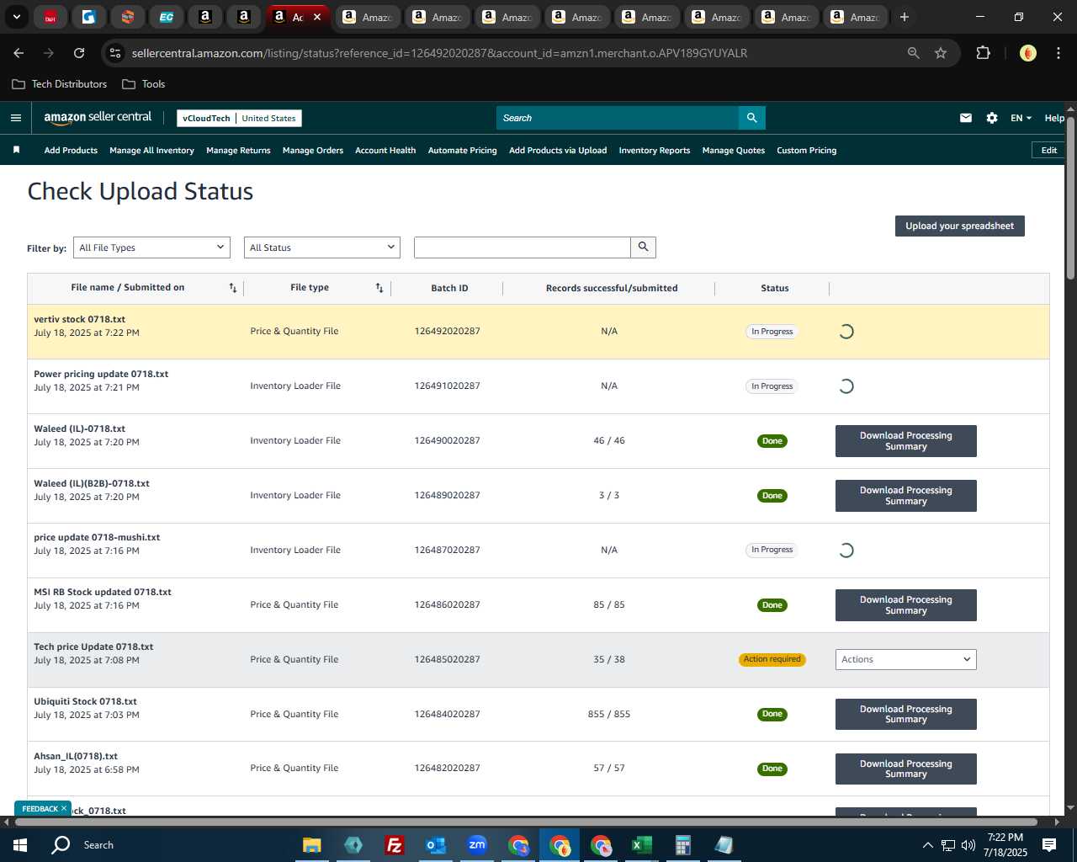
Task: Open the All Status dropdown
Action: click(322, 247)
